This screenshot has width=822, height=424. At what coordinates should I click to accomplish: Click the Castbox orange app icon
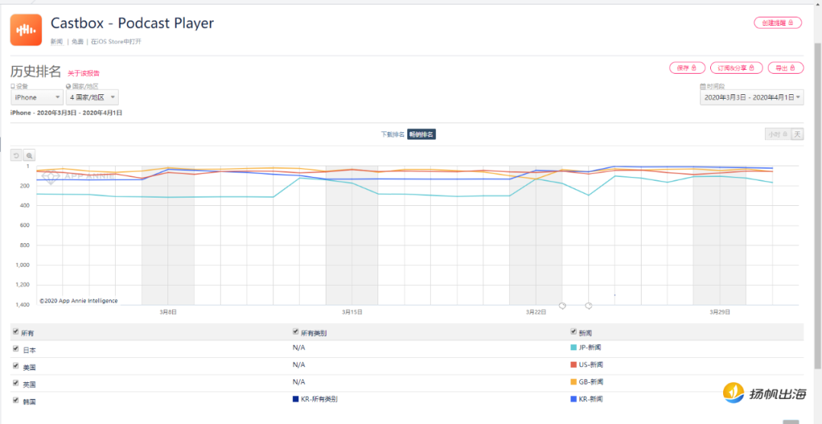tap(26, 30)
